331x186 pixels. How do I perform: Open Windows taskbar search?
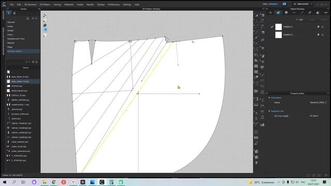click(14, 182)
